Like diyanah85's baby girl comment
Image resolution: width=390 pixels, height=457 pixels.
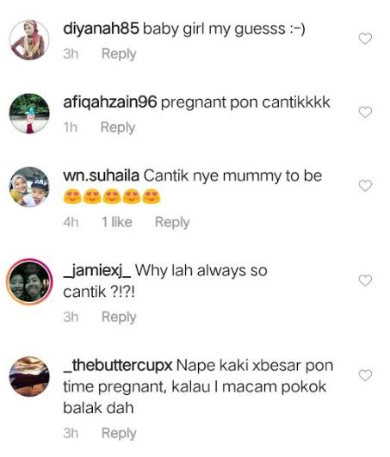(x=365, y=39)
